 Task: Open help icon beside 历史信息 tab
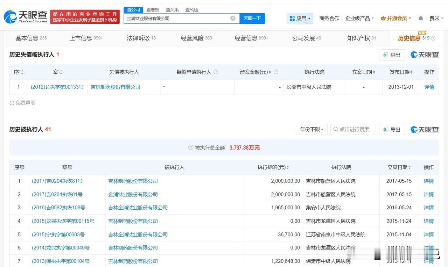point(433,38)
